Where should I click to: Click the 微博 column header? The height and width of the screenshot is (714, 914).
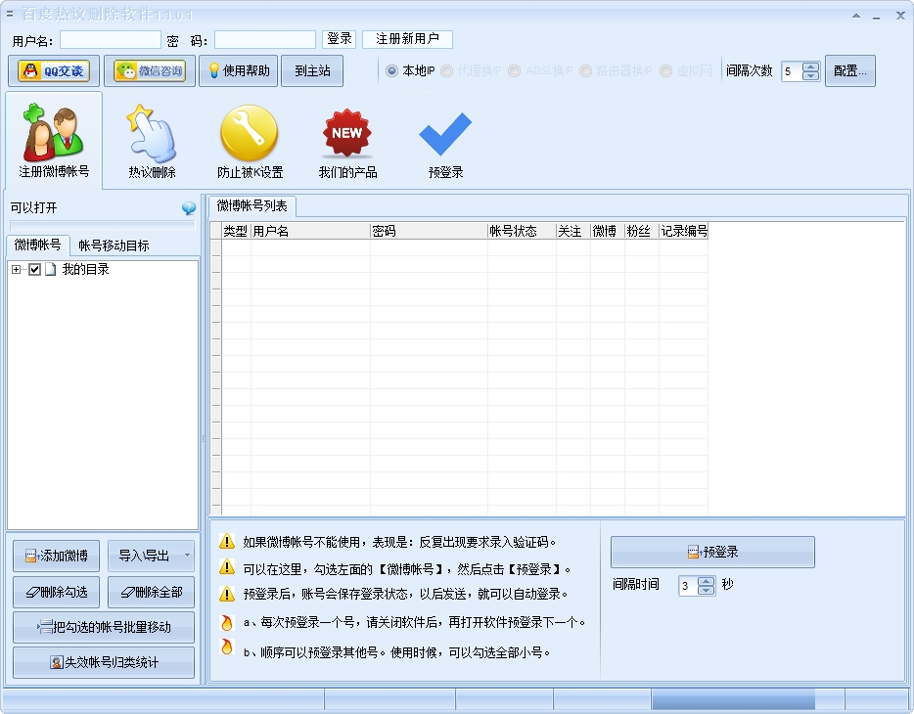(607, 231)
